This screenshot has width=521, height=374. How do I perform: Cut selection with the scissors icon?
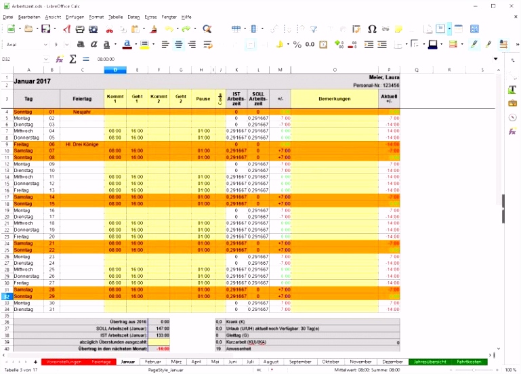point(109,29)
